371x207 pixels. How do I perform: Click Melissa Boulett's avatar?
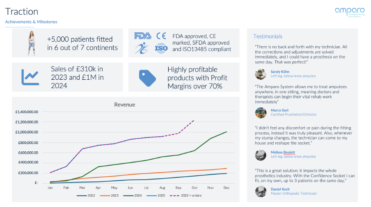pos(260,155)
